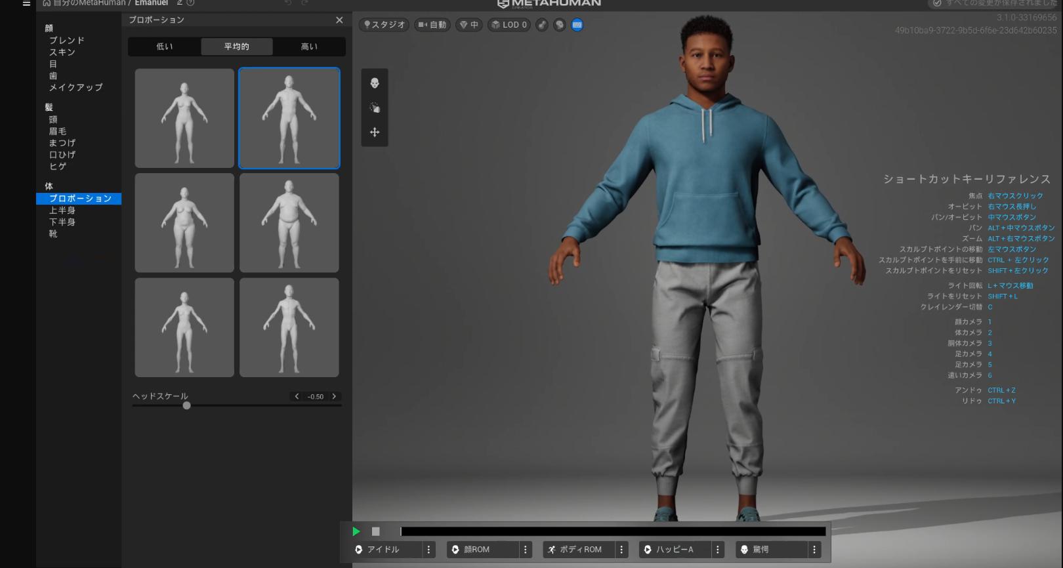Click the stop animation square button

[x=376, y=531]
